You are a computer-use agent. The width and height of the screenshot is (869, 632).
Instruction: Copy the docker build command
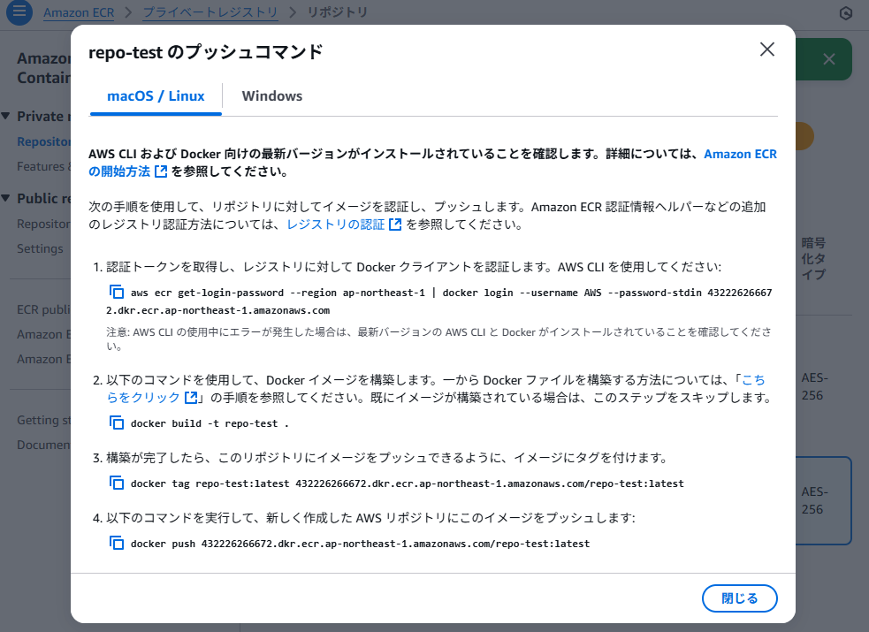117,423
